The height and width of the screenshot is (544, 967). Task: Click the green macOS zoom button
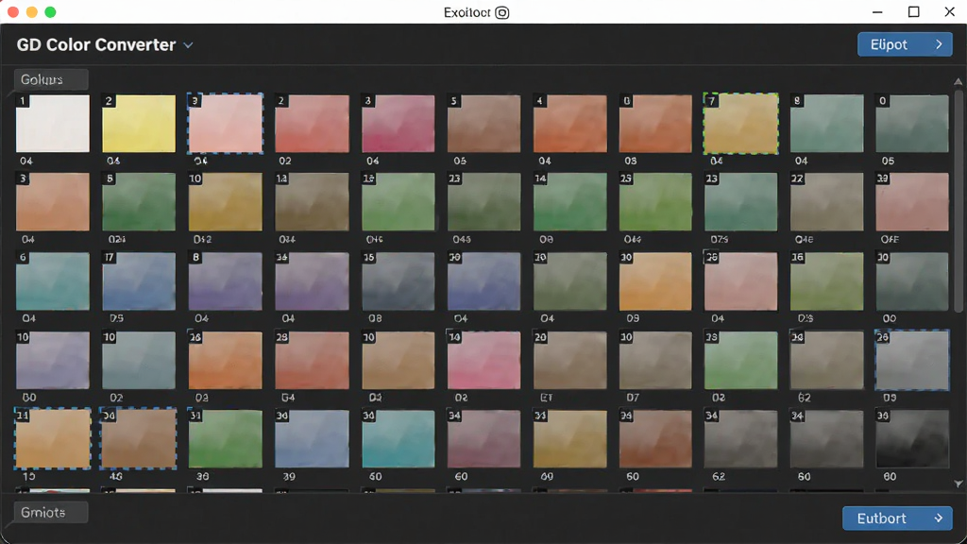coord(51,11)
